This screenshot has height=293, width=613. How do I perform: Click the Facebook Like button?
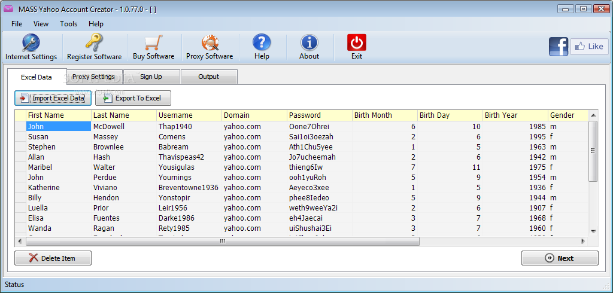(x=589, y=47)
